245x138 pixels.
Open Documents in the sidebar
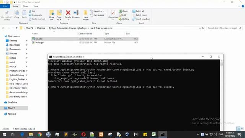click(x=15, y=49)
